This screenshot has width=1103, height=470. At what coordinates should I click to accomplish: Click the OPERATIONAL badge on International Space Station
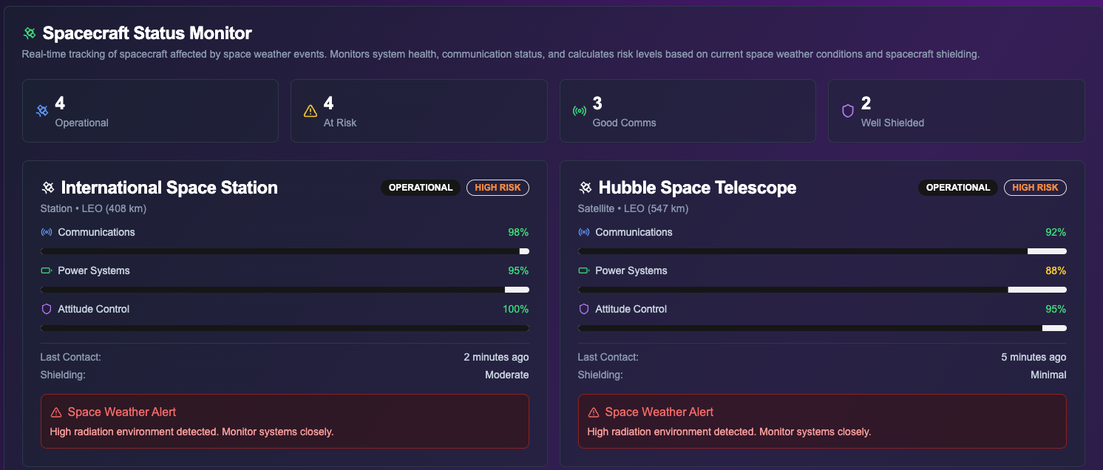421,188
